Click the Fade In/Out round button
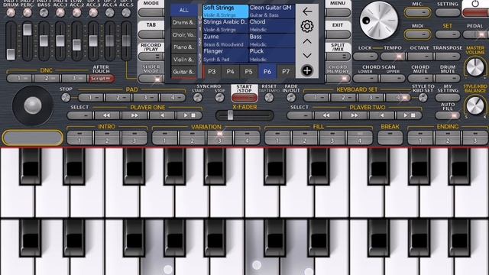The height and width of the screenshot is (275, 489). [x=291, y=98]
